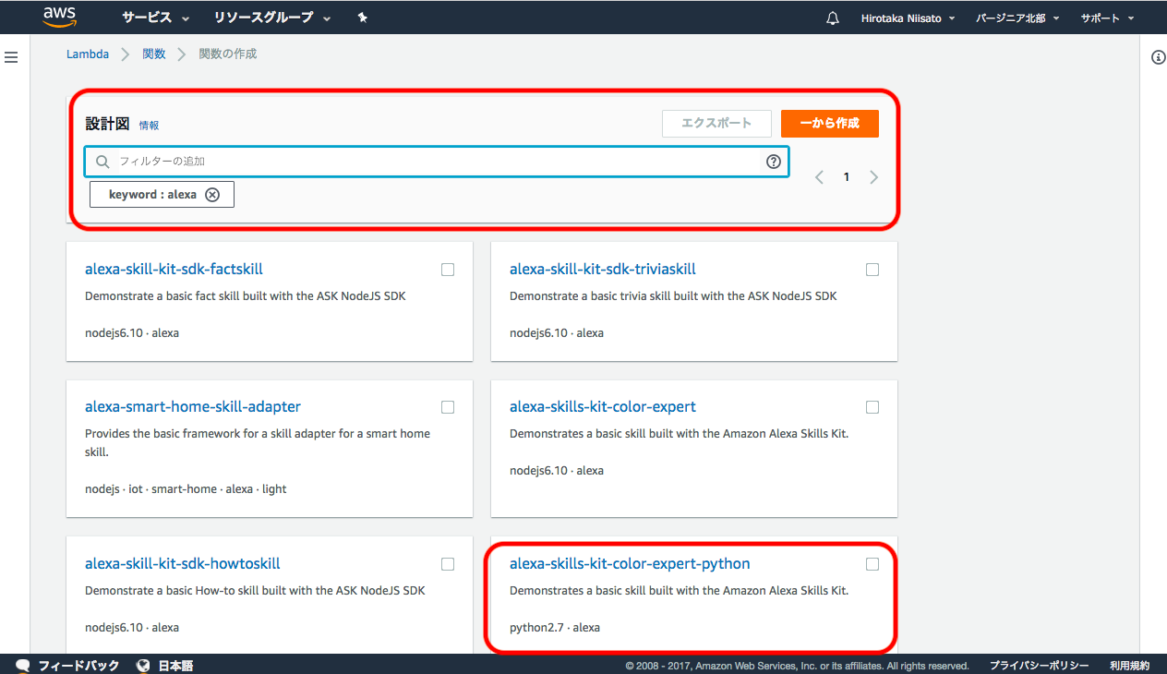
Task: Click the filter help question mark icon
Action: pos(774,162)
